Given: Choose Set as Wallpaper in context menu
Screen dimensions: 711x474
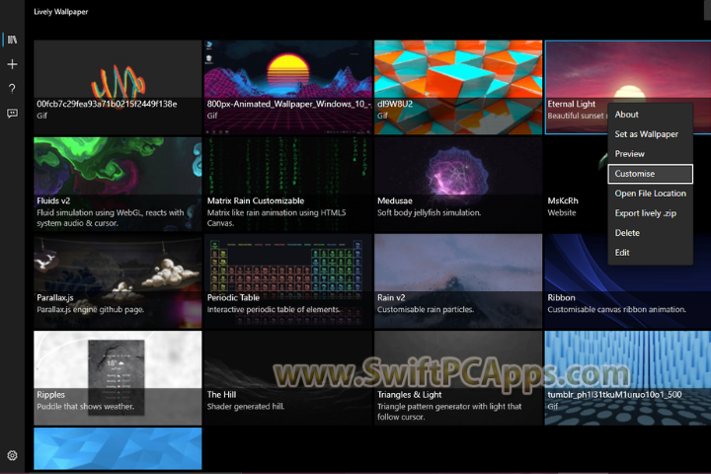Looking at the screenshot, I should [x=650, y=134].
